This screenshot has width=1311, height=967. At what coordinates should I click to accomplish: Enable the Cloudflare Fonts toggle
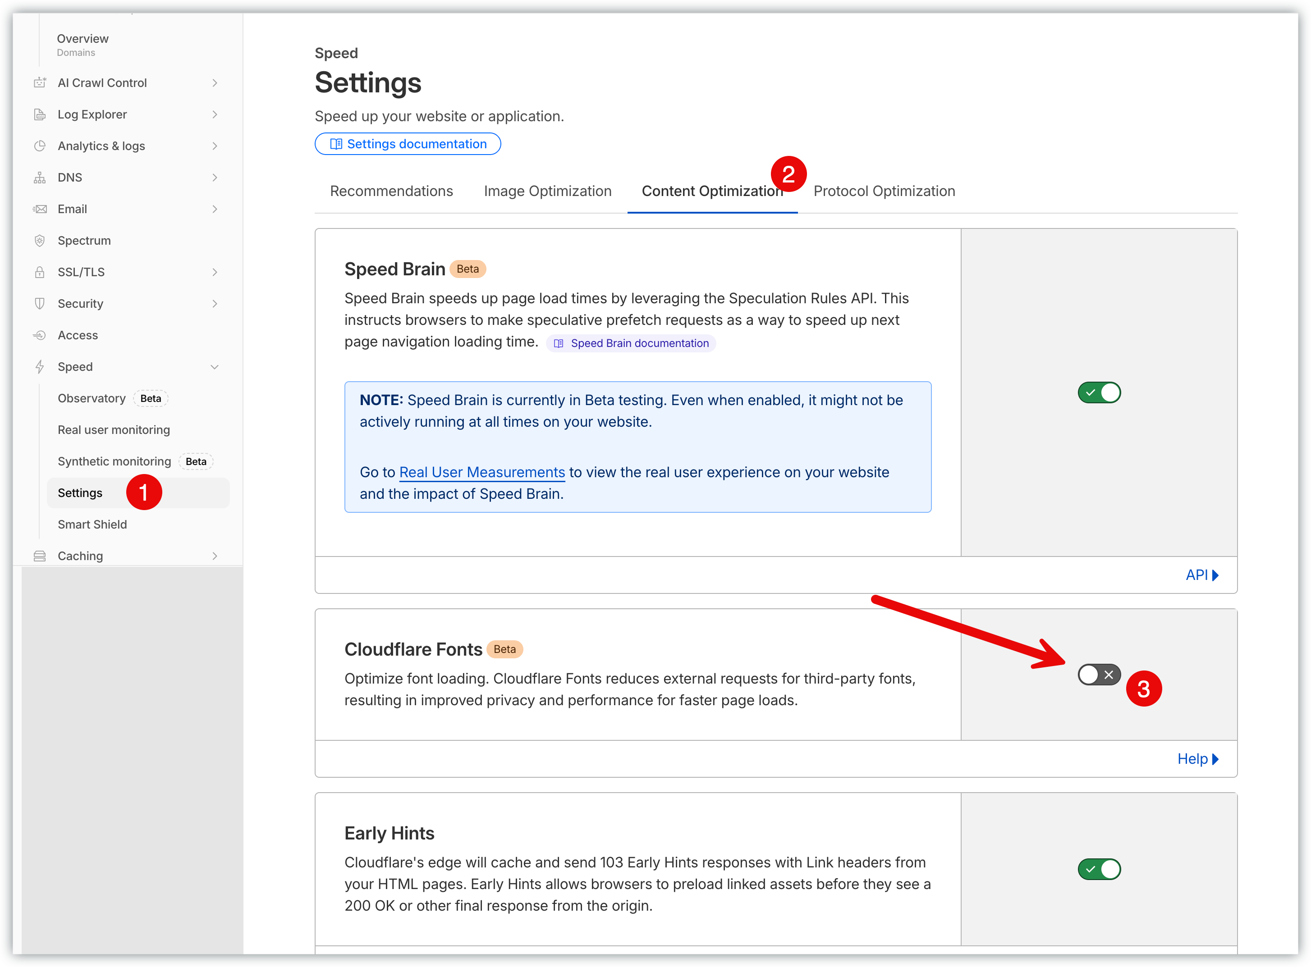pos(1099,675)
